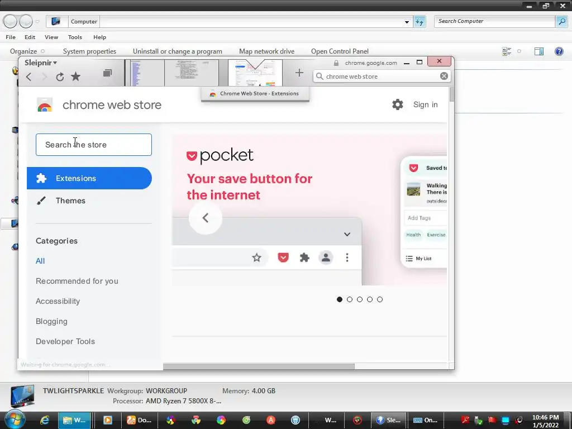This screenshot has width=572, height=429.
Task: Click the Adobe PDF tray icon
Action: click(x=465, y=420)
